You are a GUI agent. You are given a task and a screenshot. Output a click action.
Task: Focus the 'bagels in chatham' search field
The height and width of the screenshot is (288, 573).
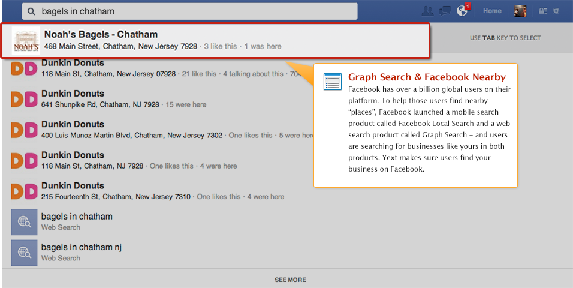pos(189,11)
